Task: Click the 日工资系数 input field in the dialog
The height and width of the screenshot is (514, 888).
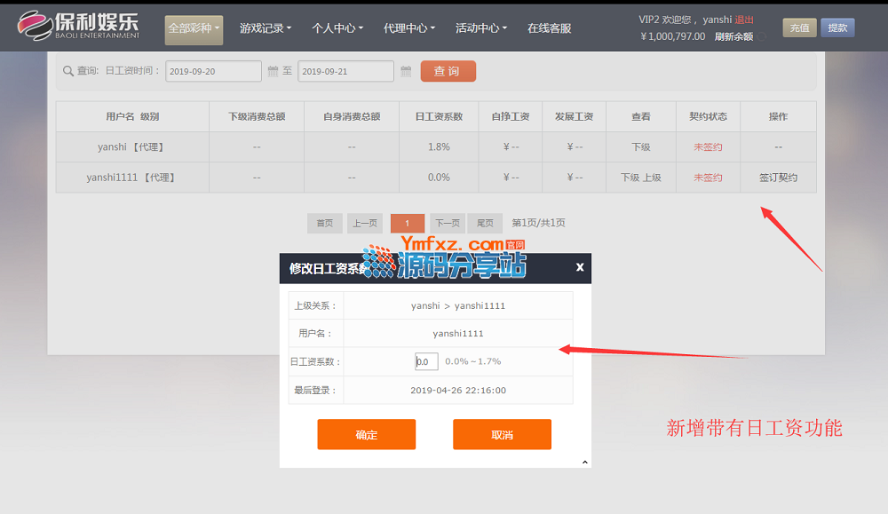Action: click(x=426, y=361)
